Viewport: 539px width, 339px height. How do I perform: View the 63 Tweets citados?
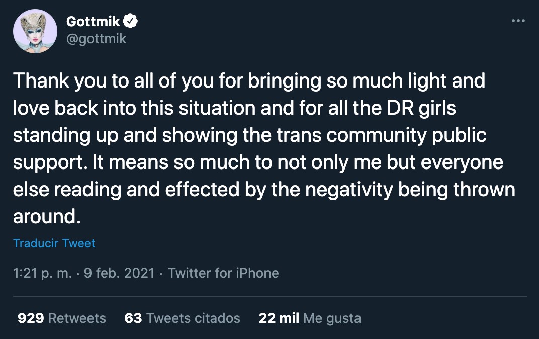[182, 318]
